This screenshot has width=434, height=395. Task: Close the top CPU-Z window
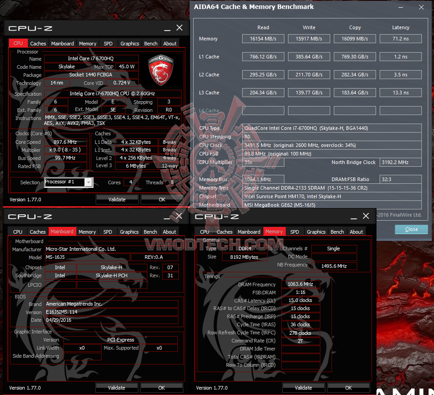(179, 28)
